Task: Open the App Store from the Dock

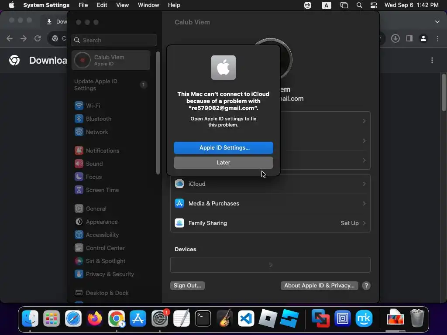Action: tap(138, 318)
